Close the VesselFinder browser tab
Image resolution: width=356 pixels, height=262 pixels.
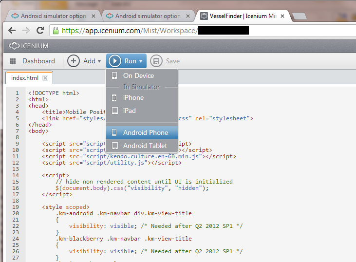click(282, 16)
